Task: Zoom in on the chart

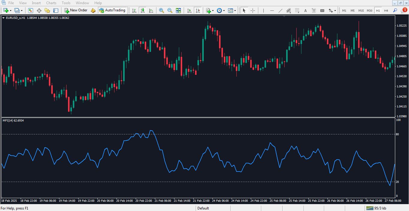Action: 162,10
